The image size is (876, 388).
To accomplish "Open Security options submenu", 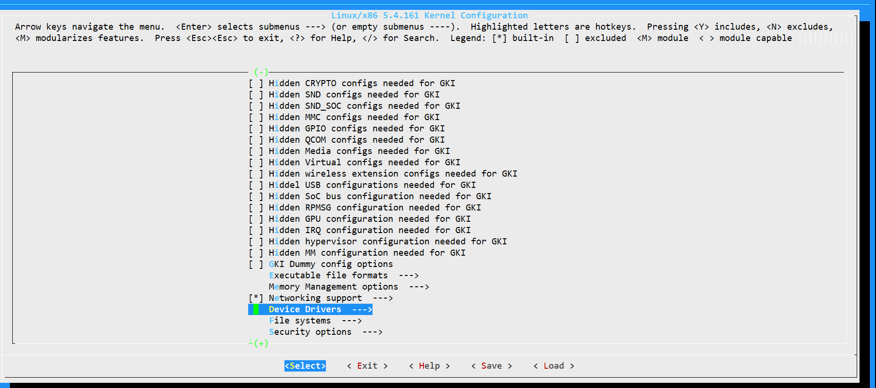I will 325,332.
